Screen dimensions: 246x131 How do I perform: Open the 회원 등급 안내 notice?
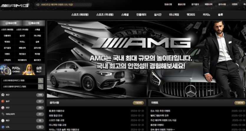point(56,116)
